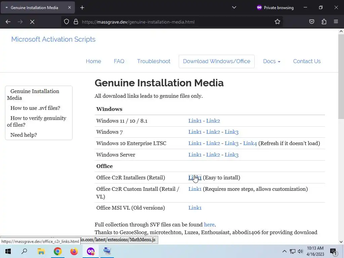Viewport: 344px width, 258px height.
Task: Open the FAQ page
Action: click(119, 61)
